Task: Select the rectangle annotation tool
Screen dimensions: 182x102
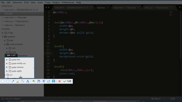Action: pyautogui.click(x=3, y=81)
